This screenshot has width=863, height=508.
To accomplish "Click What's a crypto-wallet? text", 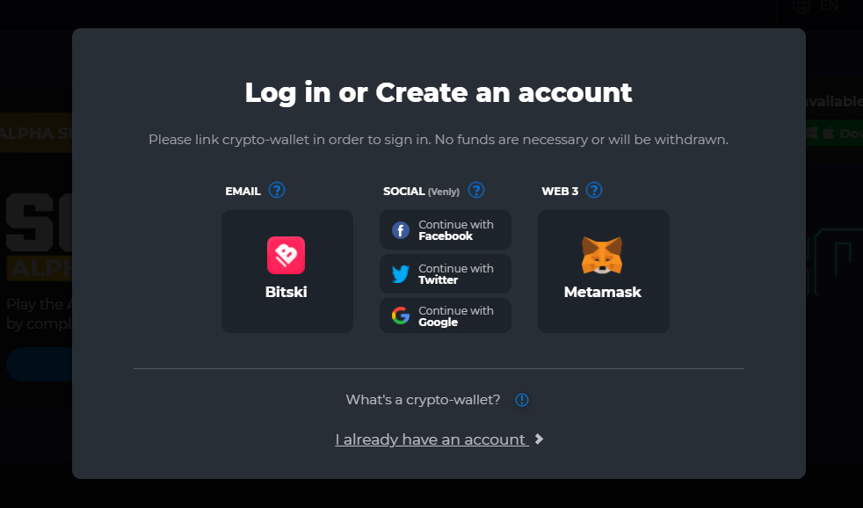I will tap(423, 400).
